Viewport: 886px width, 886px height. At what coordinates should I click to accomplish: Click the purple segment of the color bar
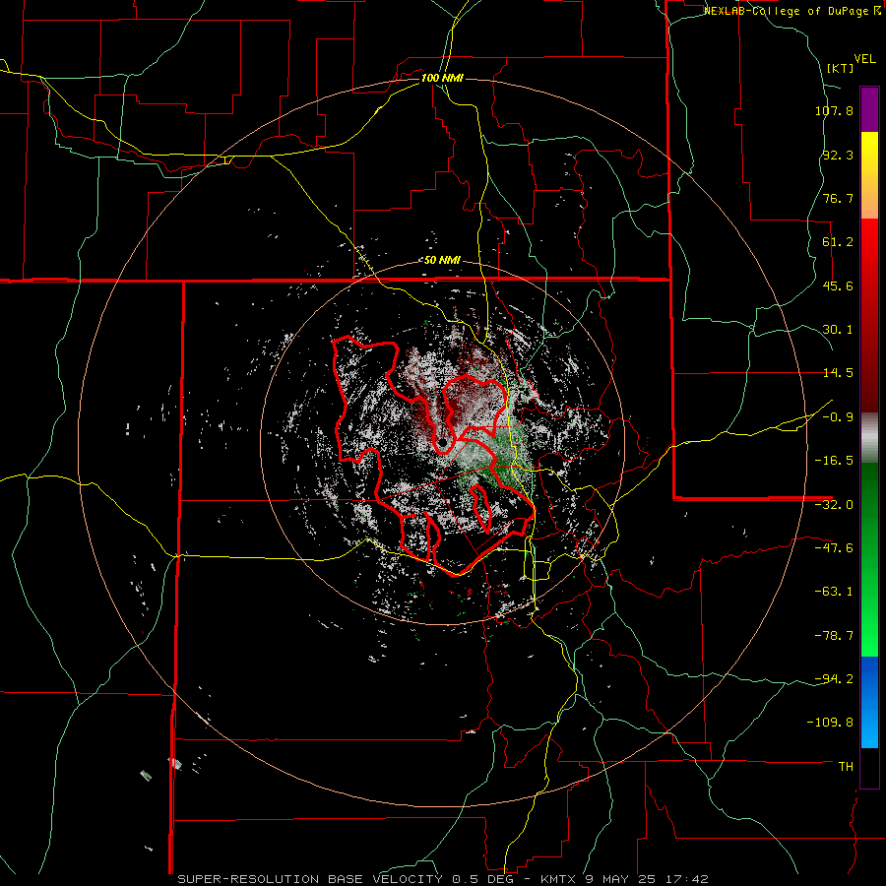click(869, 110)
